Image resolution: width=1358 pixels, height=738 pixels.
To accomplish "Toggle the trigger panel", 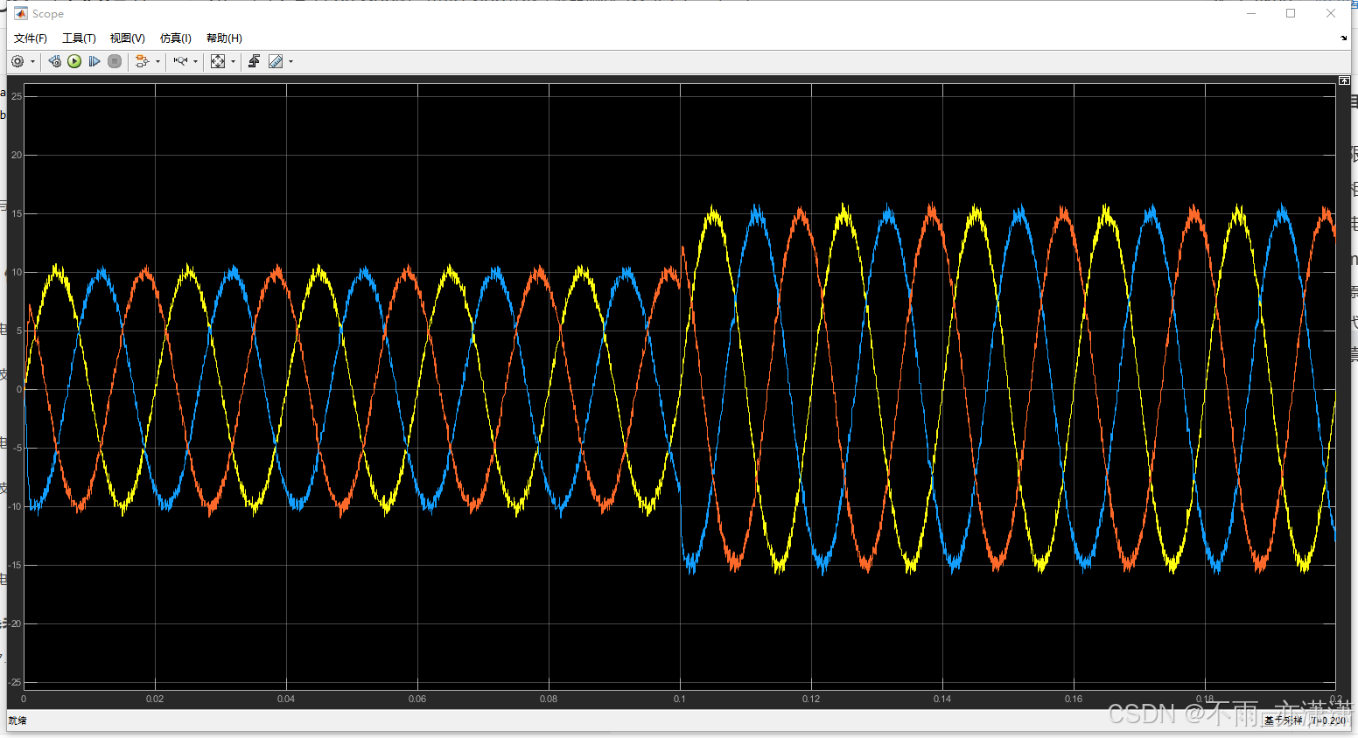I will pyautogui.click(x=253, y=61).
